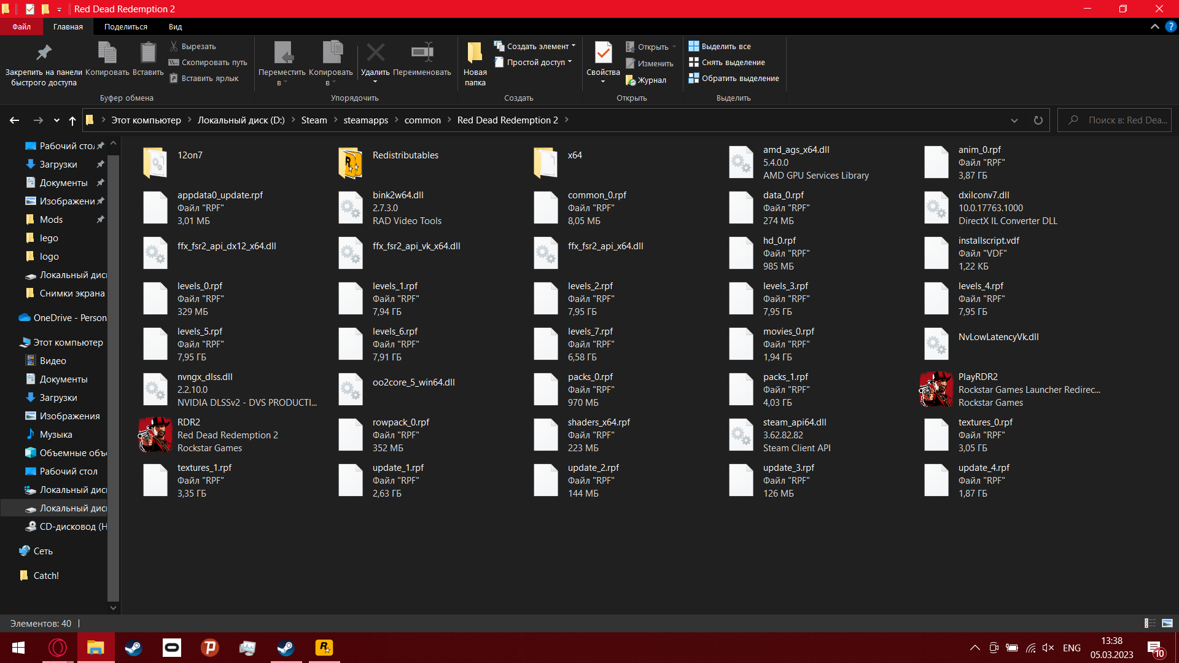Switch to Поделиться ribbon tab
Screen dimensions: 1179x663
(126, 26)
